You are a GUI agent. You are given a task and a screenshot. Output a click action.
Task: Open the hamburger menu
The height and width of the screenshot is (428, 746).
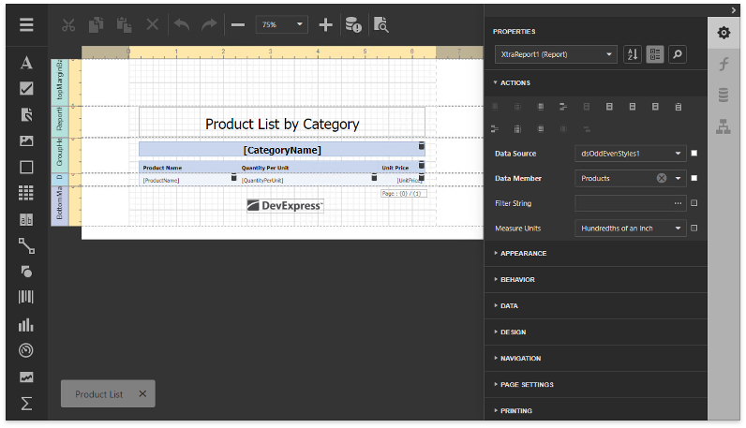click(x=26, y=25)
